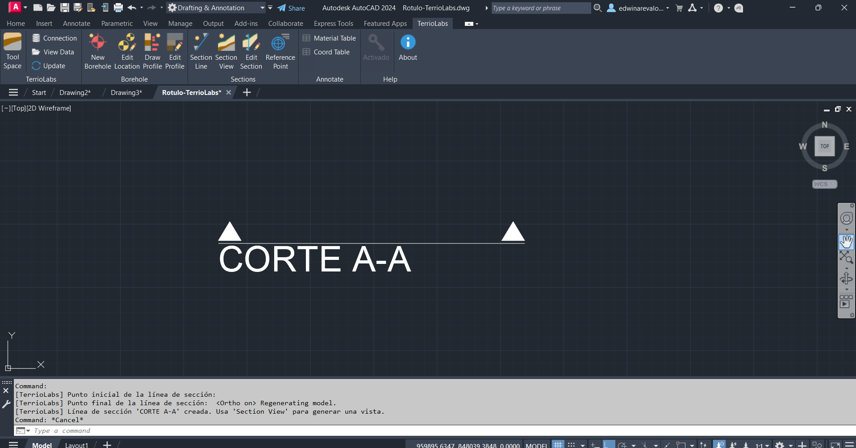This screenshot has height=448, width=856.
Task: Open the Edit Profile tool
Action: [175, 51]
